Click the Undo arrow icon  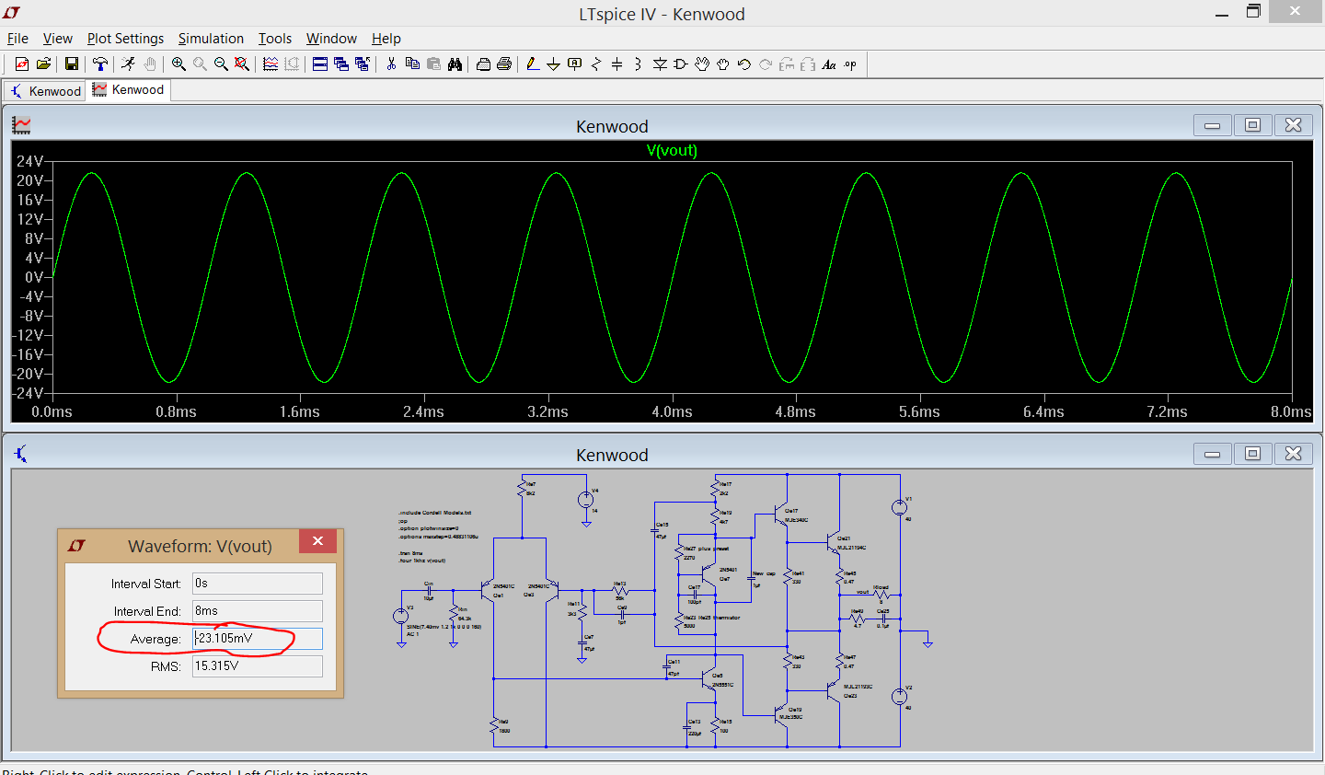point(744,64)
